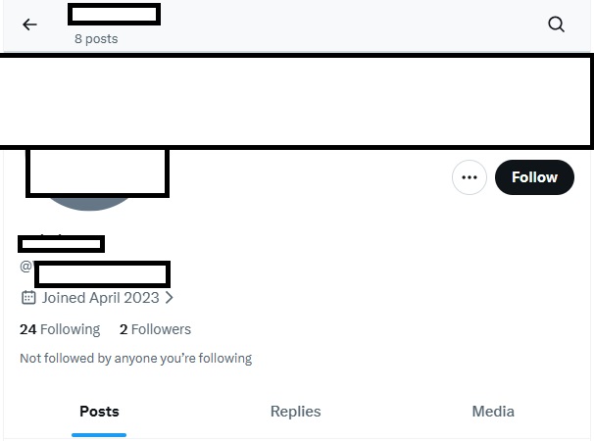The height and width of the screenshot is (441, 594).
Task: View the profile header banner image
Action: 296,100
